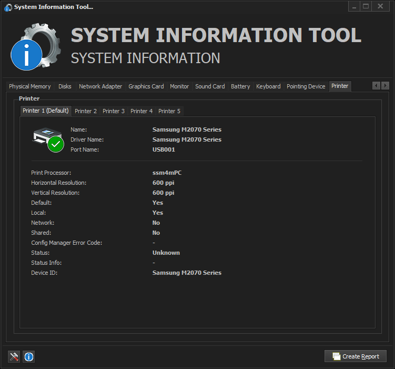Open the Keyboard tab
Viewport: 395px width, 369px height.
268,86
